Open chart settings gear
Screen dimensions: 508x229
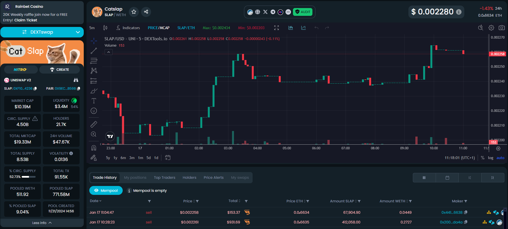[491, 28]
